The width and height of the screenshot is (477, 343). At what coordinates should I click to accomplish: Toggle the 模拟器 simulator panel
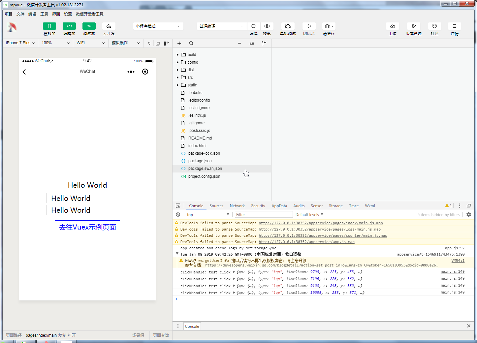point(49,26)
